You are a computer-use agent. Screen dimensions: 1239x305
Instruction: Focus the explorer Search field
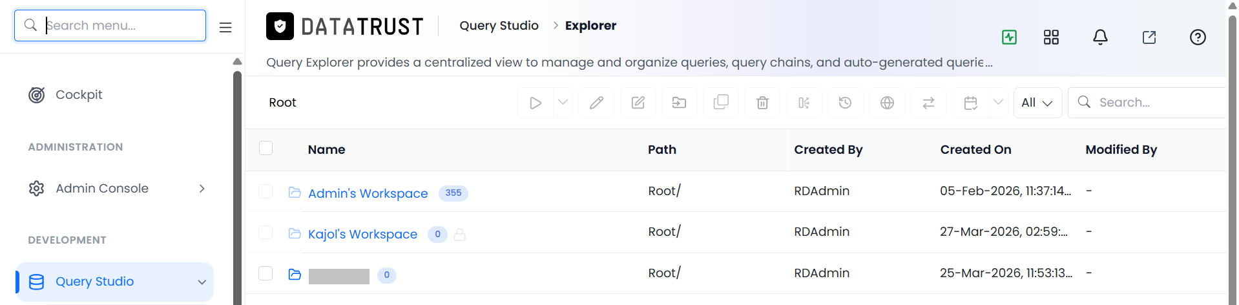[1147, 103]
